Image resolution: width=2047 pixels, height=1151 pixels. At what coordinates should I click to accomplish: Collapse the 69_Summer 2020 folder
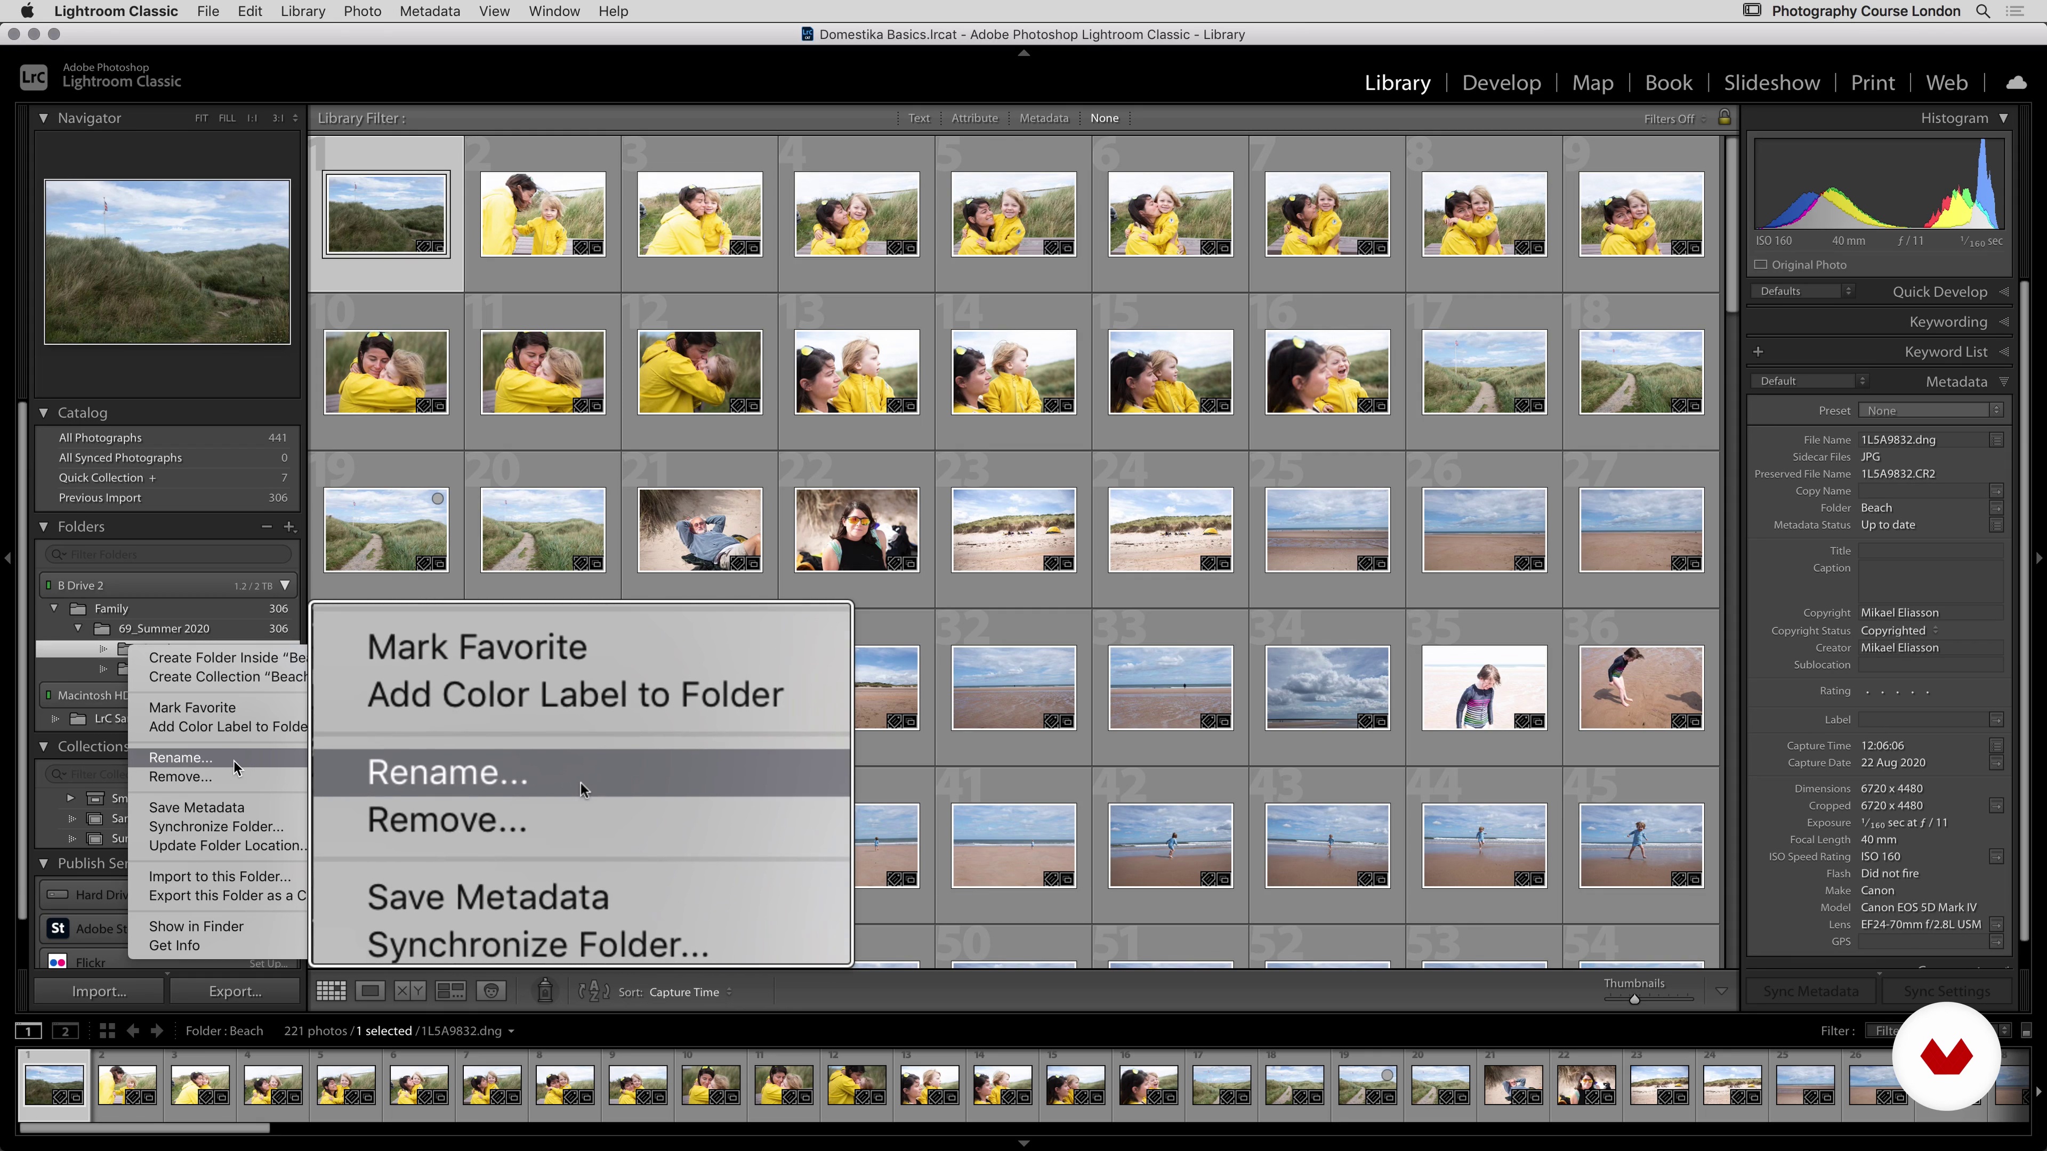click(78, 628)
